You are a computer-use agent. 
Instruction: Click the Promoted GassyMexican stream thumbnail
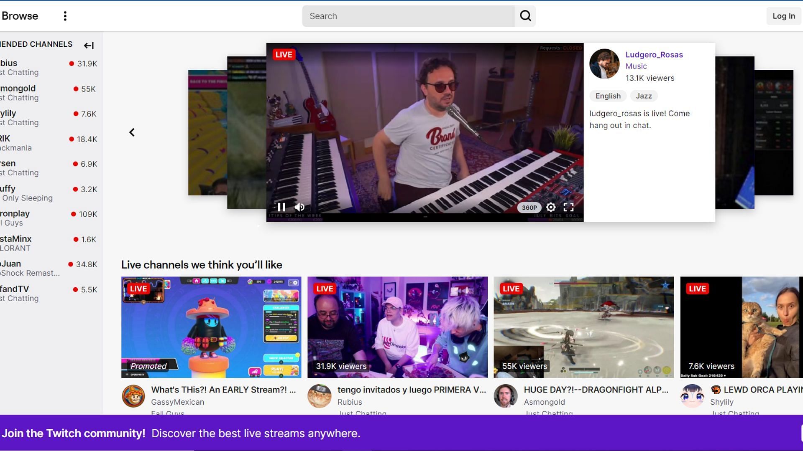211,327
